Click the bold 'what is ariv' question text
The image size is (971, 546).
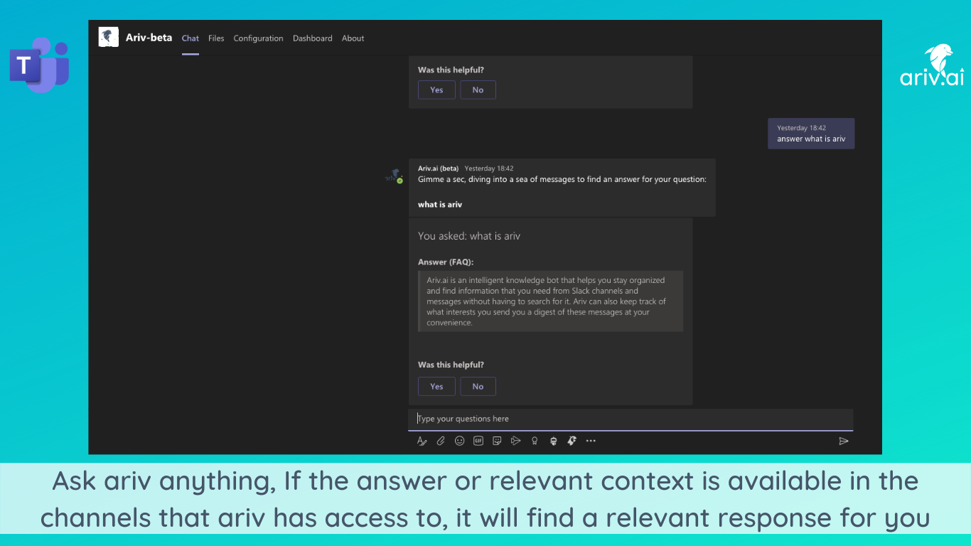coord(440,205)
